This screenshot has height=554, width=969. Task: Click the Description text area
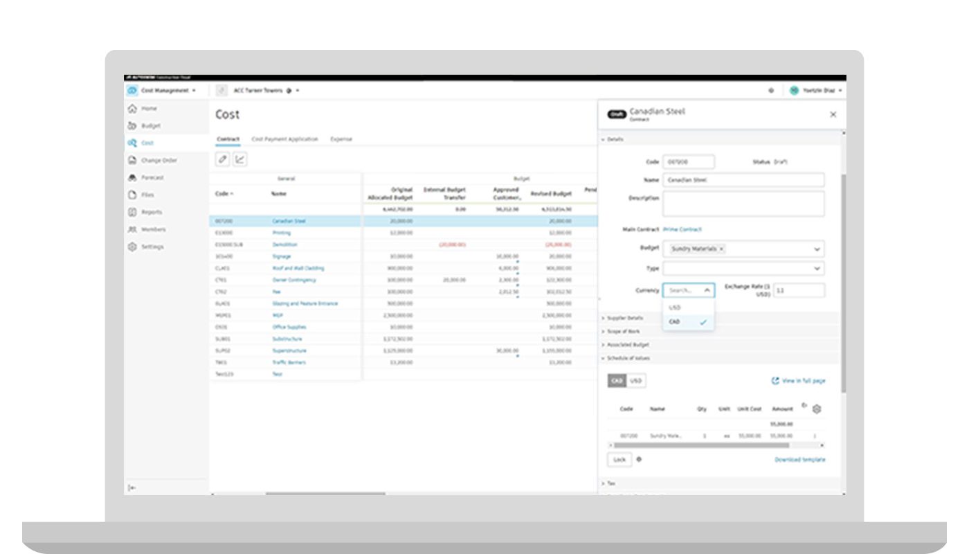(744, 204)
